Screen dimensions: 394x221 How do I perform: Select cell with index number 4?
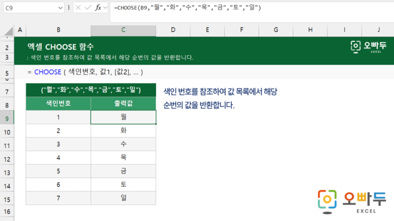[x=58, y=158]
